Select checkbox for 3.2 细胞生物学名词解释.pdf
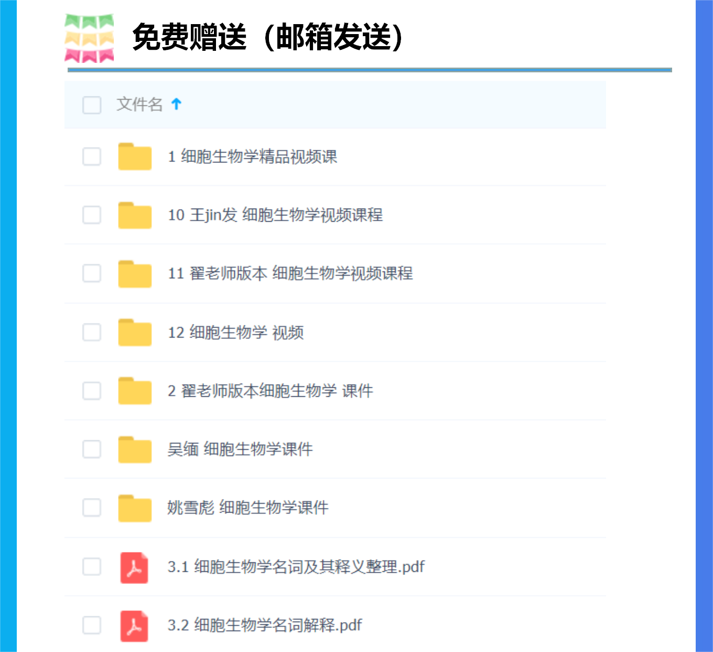The width and height of the screenshot is (713, 652). coord(92,625)
